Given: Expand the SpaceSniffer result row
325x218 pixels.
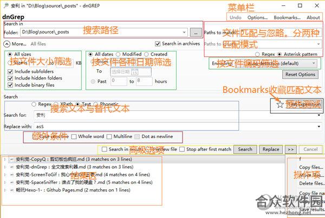Looking at the screenshot, I should point(5,182).
